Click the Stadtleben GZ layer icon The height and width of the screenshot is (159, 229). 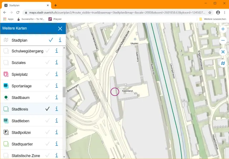(x=6, y=121)
